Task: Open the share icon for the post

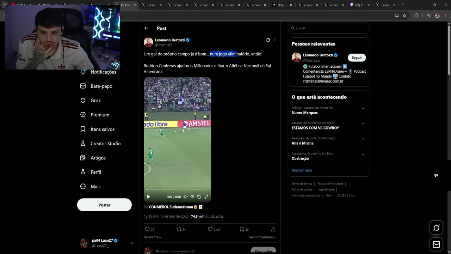Action: 273,229
